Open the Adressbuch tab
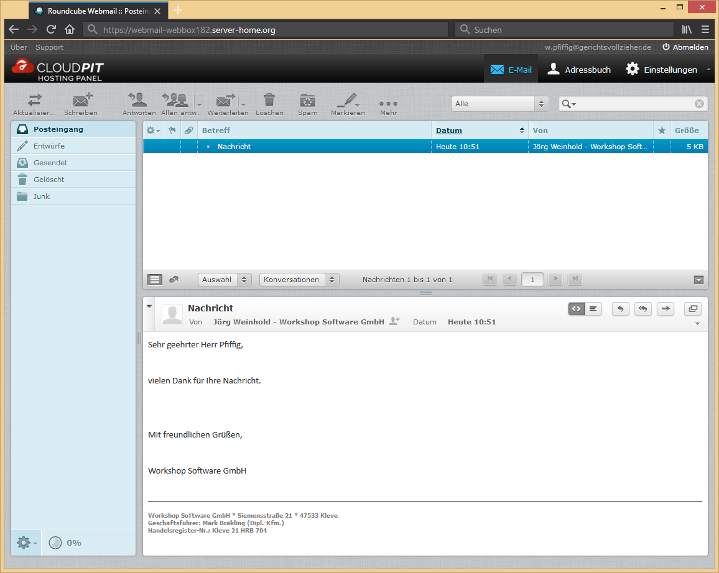The height and width of the screenshot is (573, 719). (x=579, y=70)
